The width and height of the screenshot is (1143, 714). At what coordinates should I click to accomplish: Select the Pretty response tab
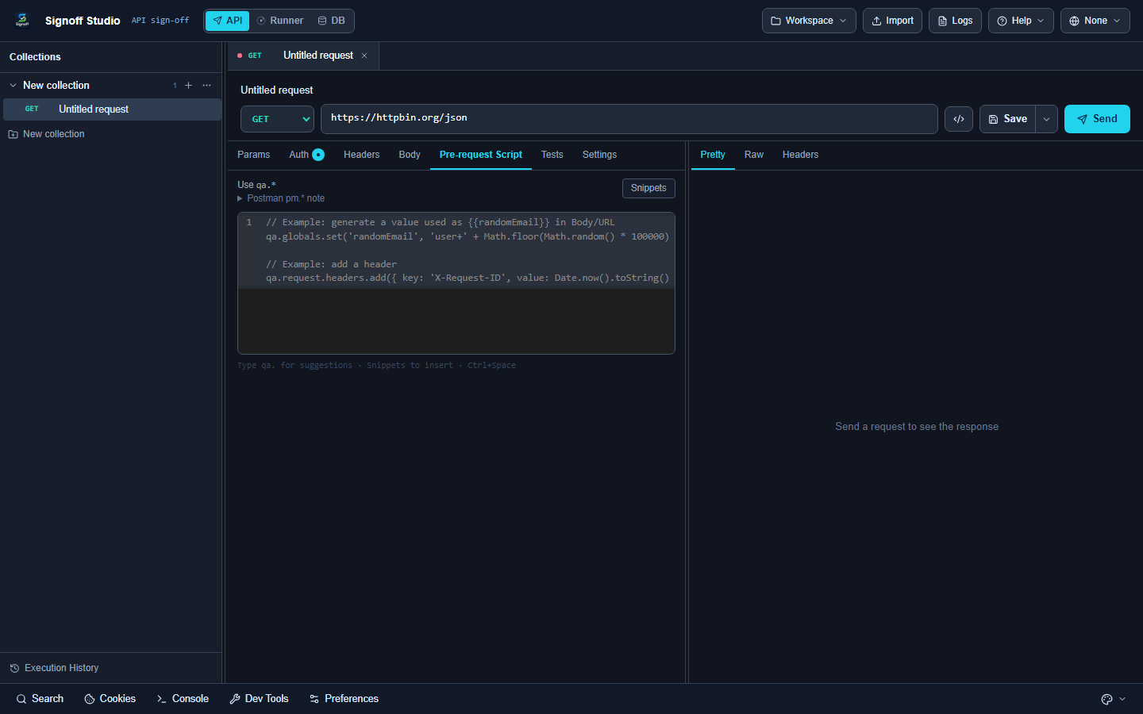713,155
